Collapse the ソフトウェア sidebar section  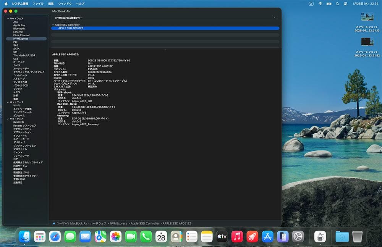[8, 119]
